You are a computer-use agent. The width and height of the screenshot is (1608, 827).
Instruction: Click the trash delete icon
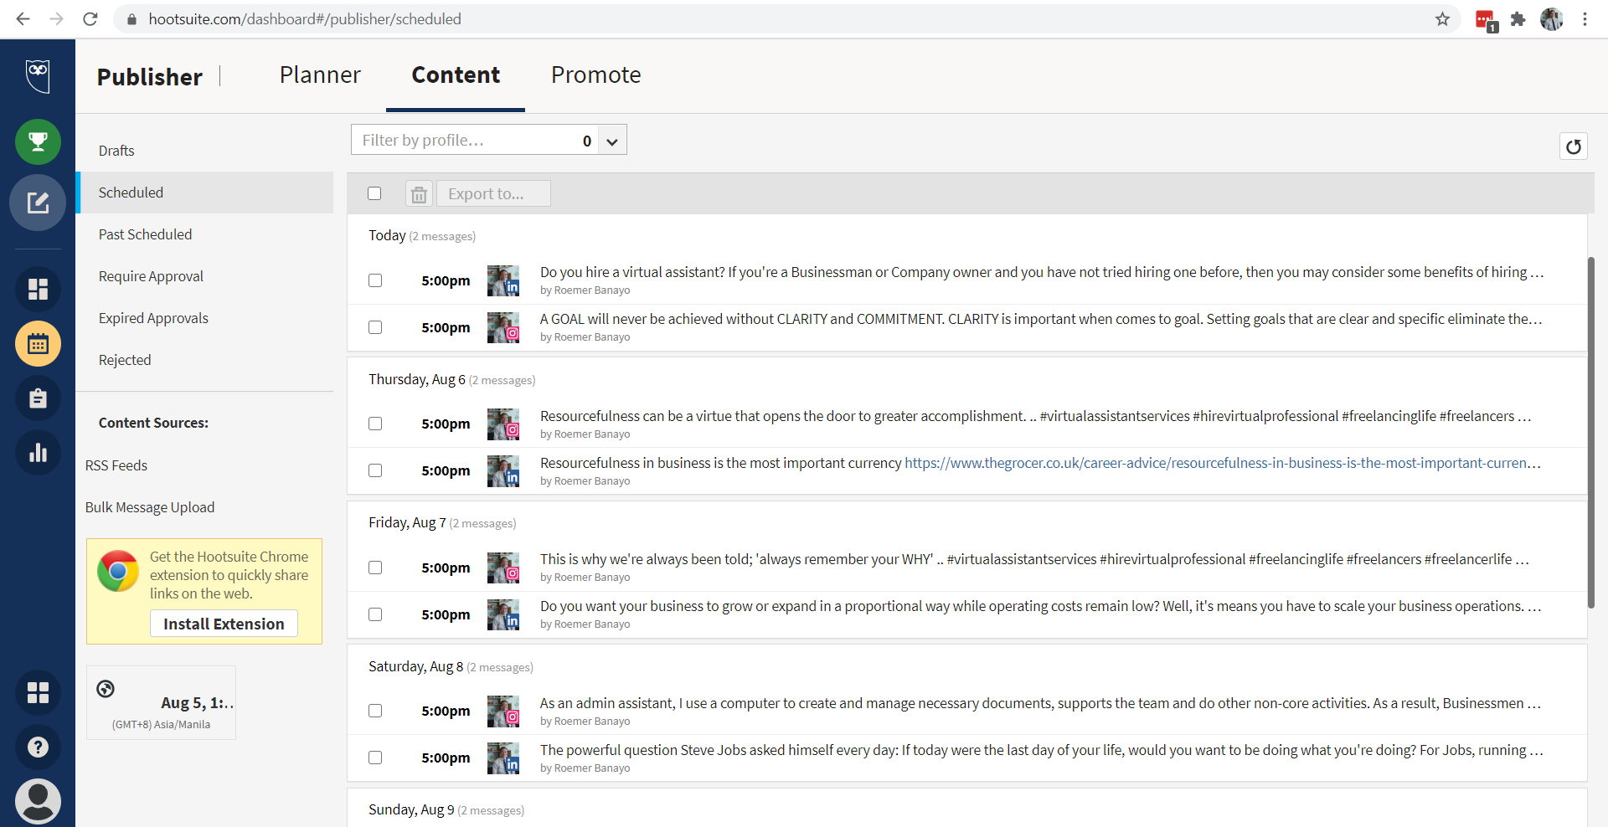coord(419,194)
